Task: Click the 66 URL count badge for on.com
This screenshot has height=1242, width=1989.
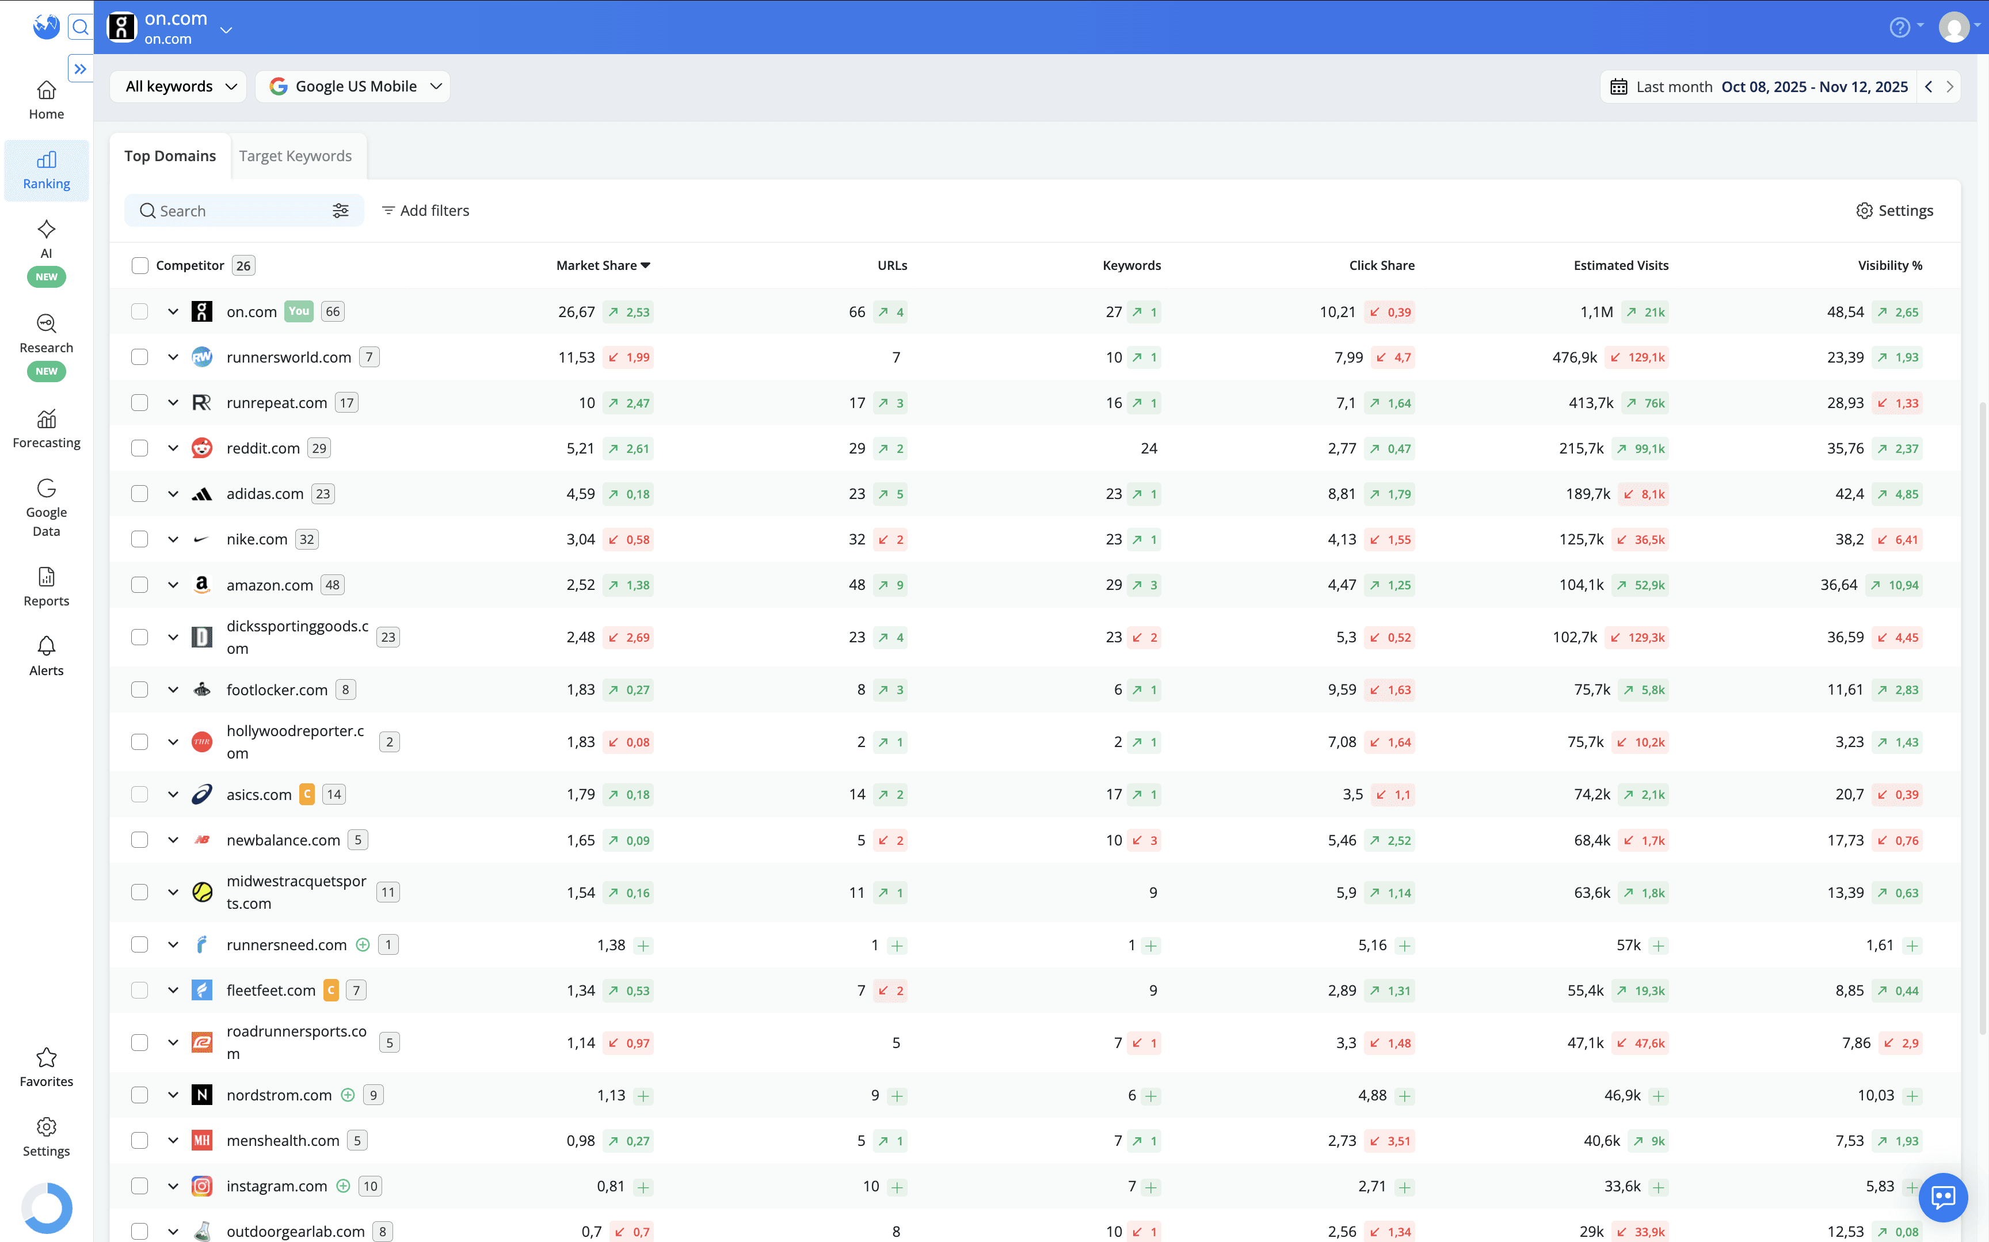Action: [331, 311]
